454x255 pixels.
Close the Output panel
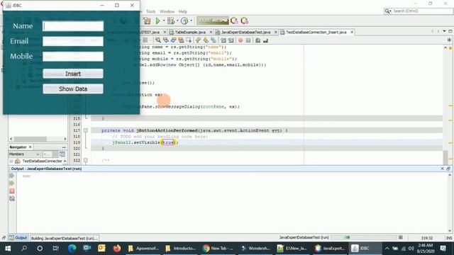[x=442, y=169]
